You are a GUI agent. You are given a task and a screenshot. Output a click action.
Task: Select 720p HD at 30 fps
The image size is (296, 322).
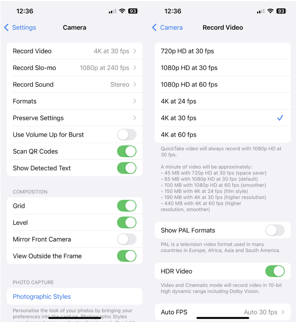223,51
